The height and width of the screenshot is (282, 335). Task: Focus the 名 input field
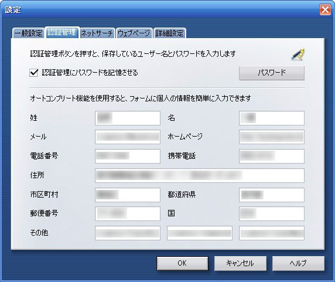(272, 118)
